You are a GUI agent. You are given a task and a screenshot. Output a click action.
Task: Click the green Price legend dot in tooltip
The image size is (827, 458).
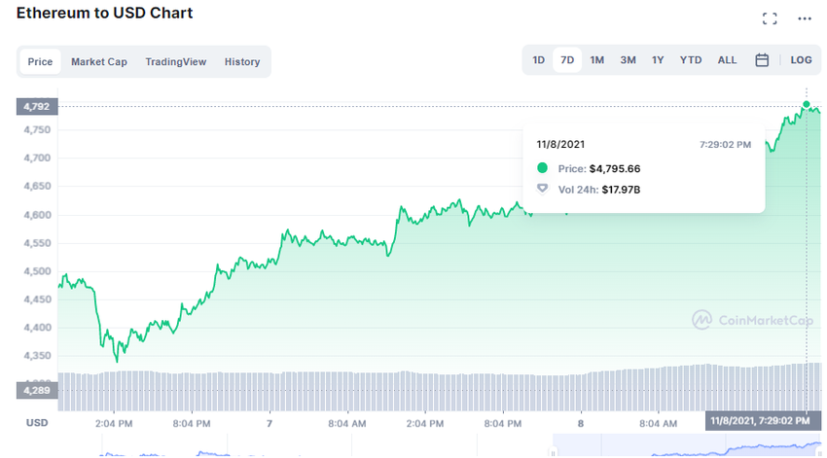point(543,168)
